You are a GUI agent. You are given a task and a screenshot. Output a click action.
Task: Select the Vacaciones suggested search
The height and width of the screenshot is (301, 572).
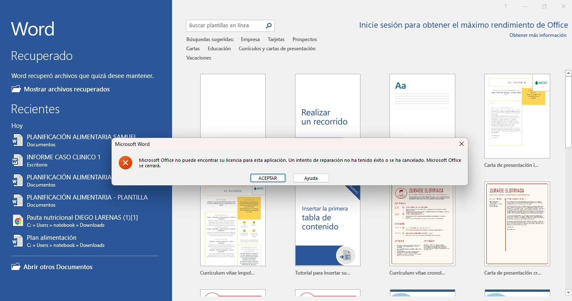tap(199, 58)
